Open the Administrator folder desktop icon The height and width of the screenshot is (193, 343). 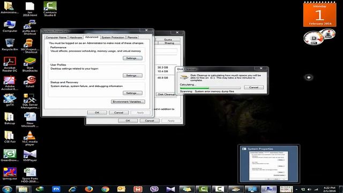tap(9, 8)
